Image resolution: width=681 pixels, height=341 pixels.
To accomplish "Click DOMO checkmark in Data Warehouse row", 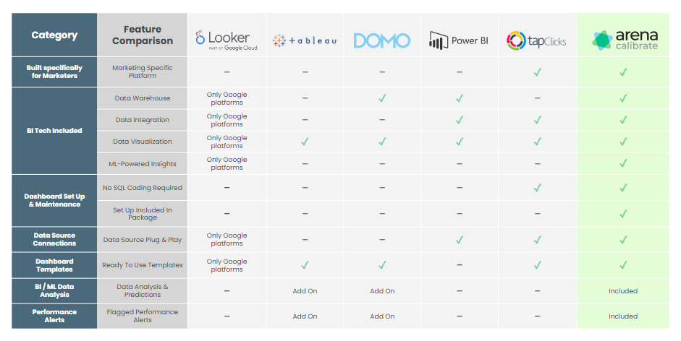I will (382, 98).
